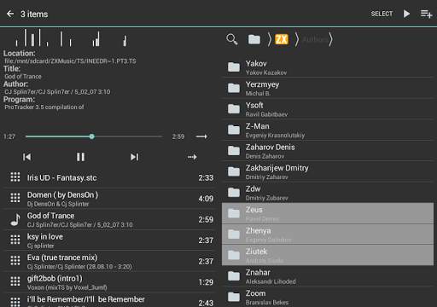Open the Ysoft folder icon

234,109
